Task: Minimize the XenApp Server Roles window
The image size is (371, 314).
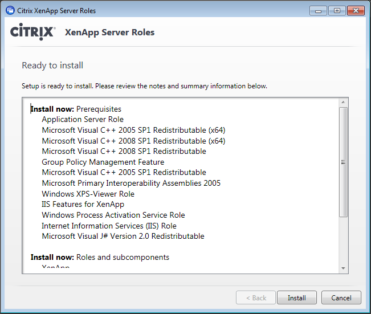Action: (x=318, y=10)
